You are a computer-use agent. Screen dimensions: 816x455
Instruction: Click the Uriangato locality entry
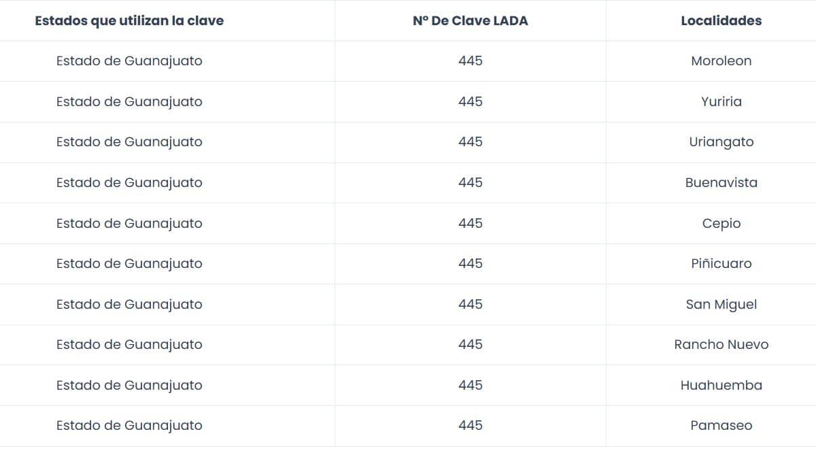click(721, 141)
